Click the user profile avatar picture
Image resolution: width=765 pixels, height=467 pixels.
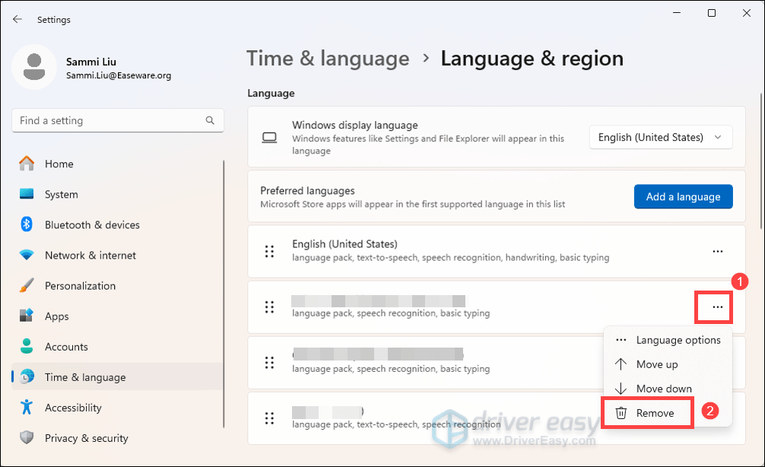click(33, 67)
